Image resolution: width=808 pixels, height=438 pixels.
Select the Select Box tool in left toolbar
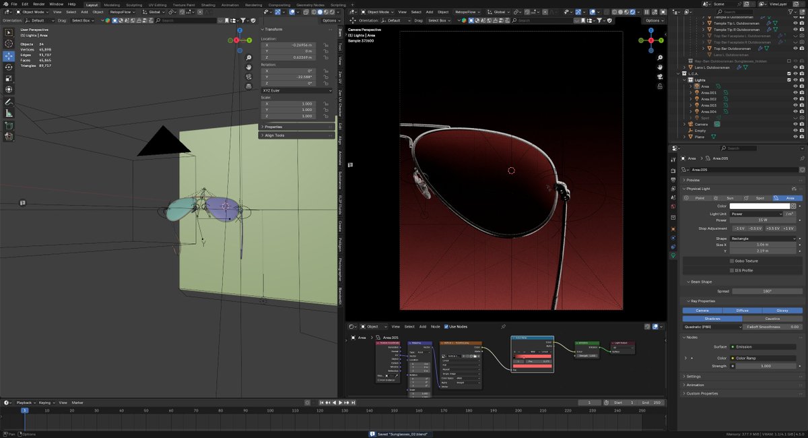[9, 32]
